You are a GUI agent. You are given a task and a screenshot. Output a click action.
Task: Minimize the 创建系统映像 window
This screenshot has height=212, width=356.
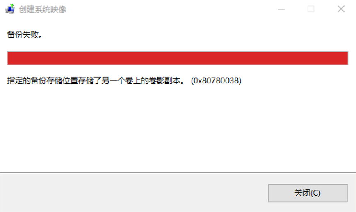281,9
